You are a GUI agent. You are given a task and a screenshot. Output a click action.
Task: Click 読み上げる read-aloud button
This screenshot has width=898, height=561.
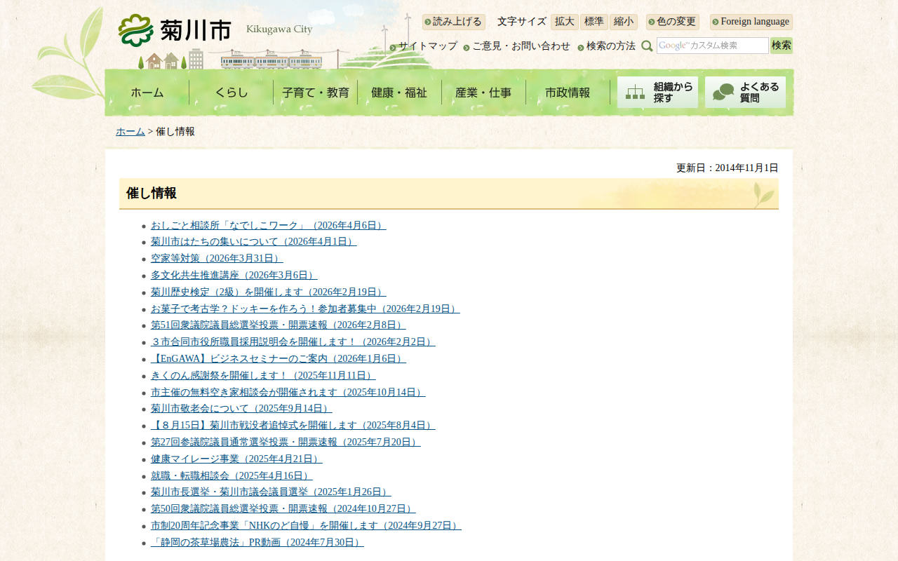click(x=454, y=22)
